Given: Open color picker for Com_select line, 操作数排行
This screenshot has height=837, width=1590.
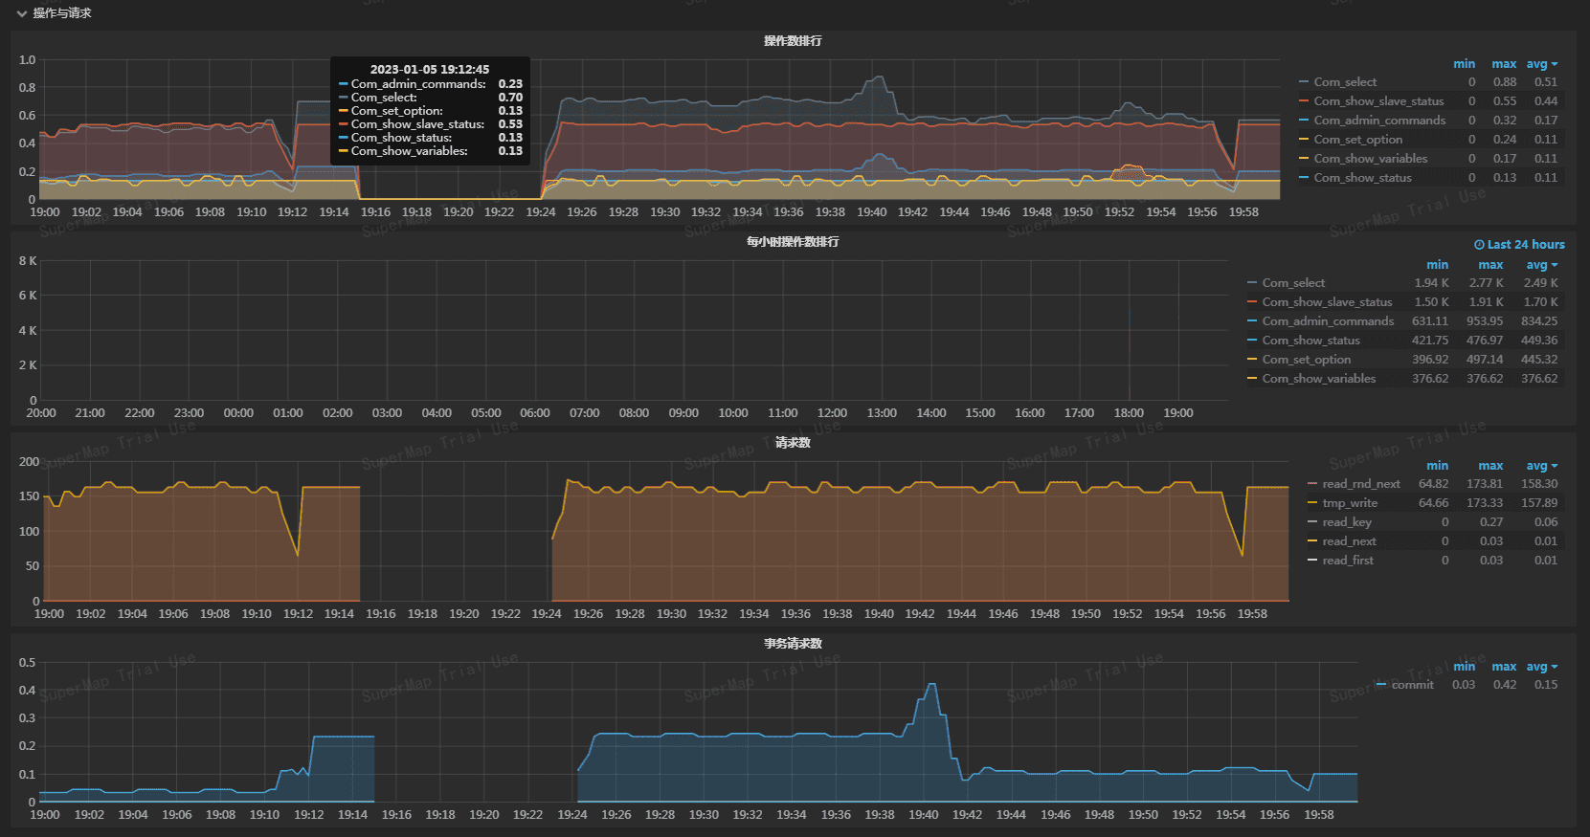Looking at the screenshot, I should coord(1304,82).
